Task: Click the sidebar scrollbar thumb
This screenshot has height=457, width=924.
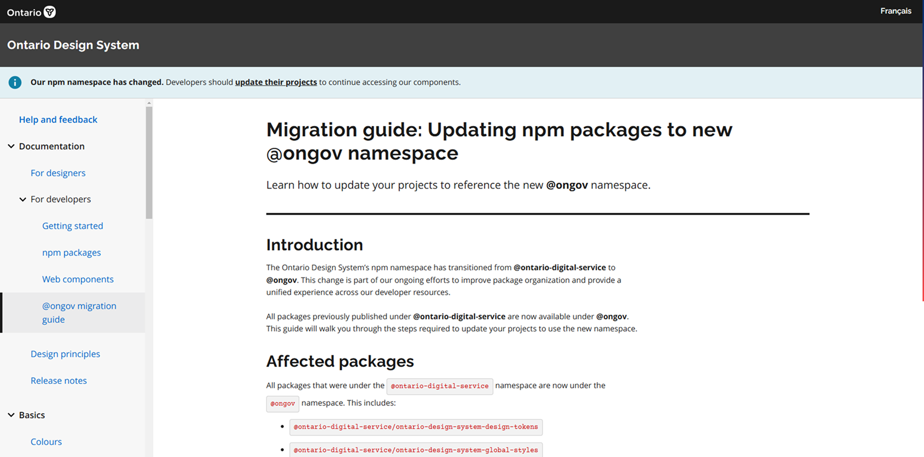Action: 149,163
